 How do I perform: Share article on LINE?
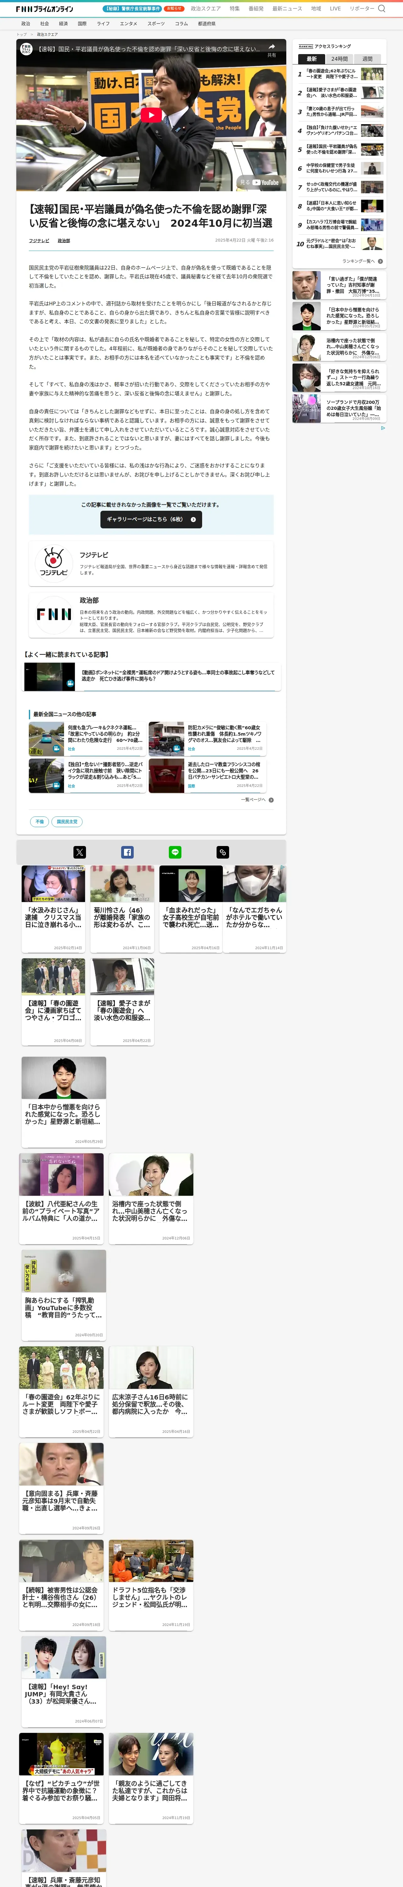(x=175, y=852)
